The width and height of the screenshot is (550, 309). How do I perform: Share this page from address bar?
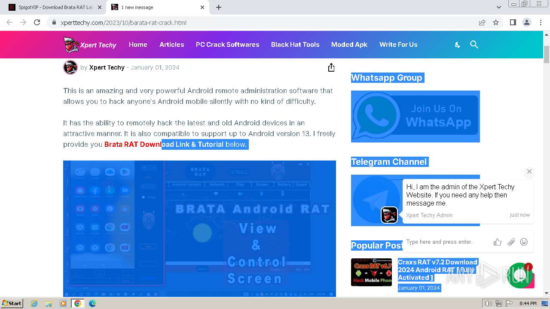tap(482, 22)
